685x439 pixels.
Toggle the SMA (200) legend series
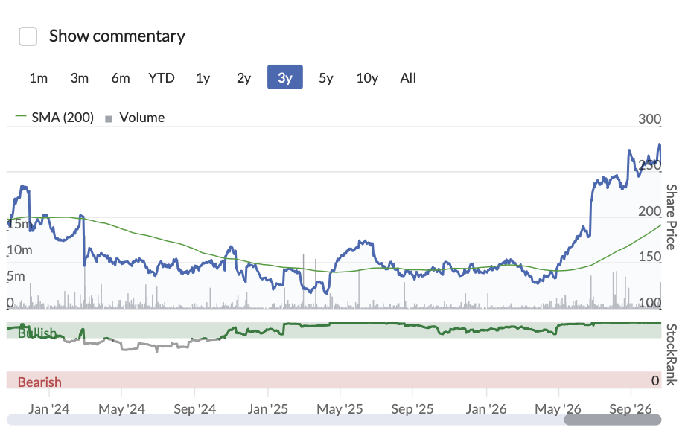(x=54, y=118)
